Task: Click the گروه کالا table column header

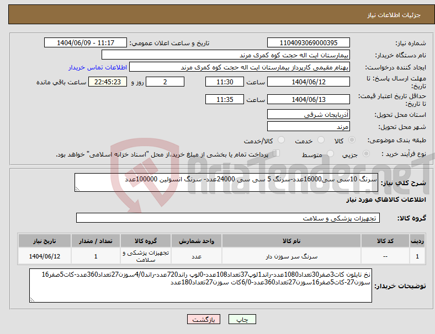Action: pyautogui.click(x=146, y=241)
